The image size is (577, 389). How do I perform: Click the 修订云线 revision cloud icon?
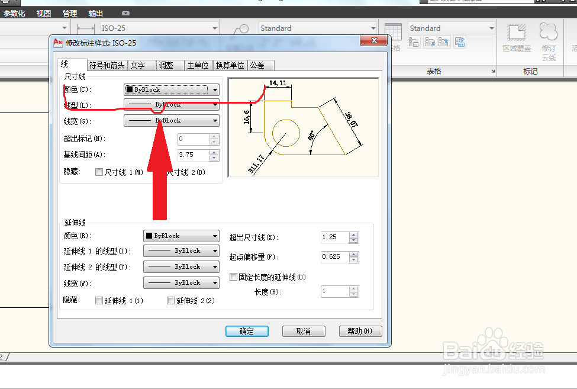click(x=548, y=31)
